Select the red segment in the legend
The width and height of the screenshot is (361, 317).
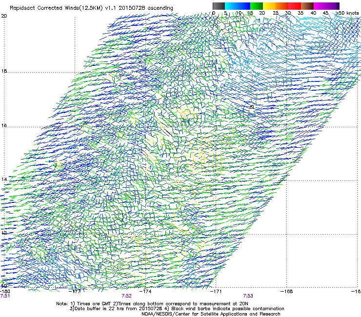coord(295,6)
